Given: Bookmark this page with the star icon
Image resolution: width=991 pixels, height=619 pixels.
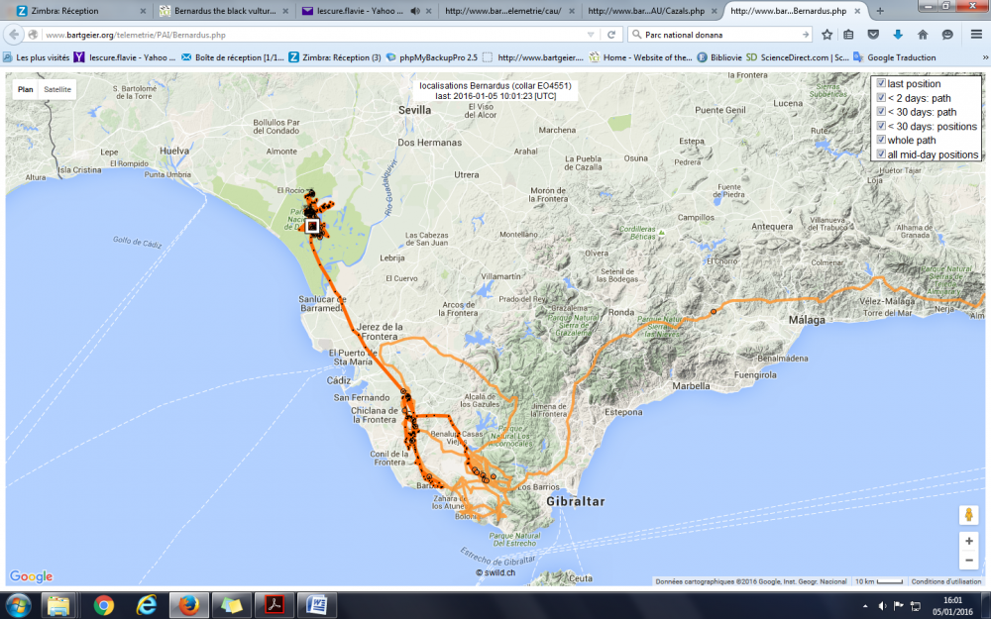Looking at the screenshot, I should click(826, 35).
